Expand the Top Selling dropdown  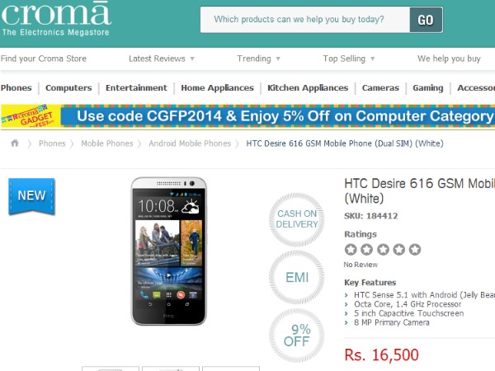click(349, 59)
